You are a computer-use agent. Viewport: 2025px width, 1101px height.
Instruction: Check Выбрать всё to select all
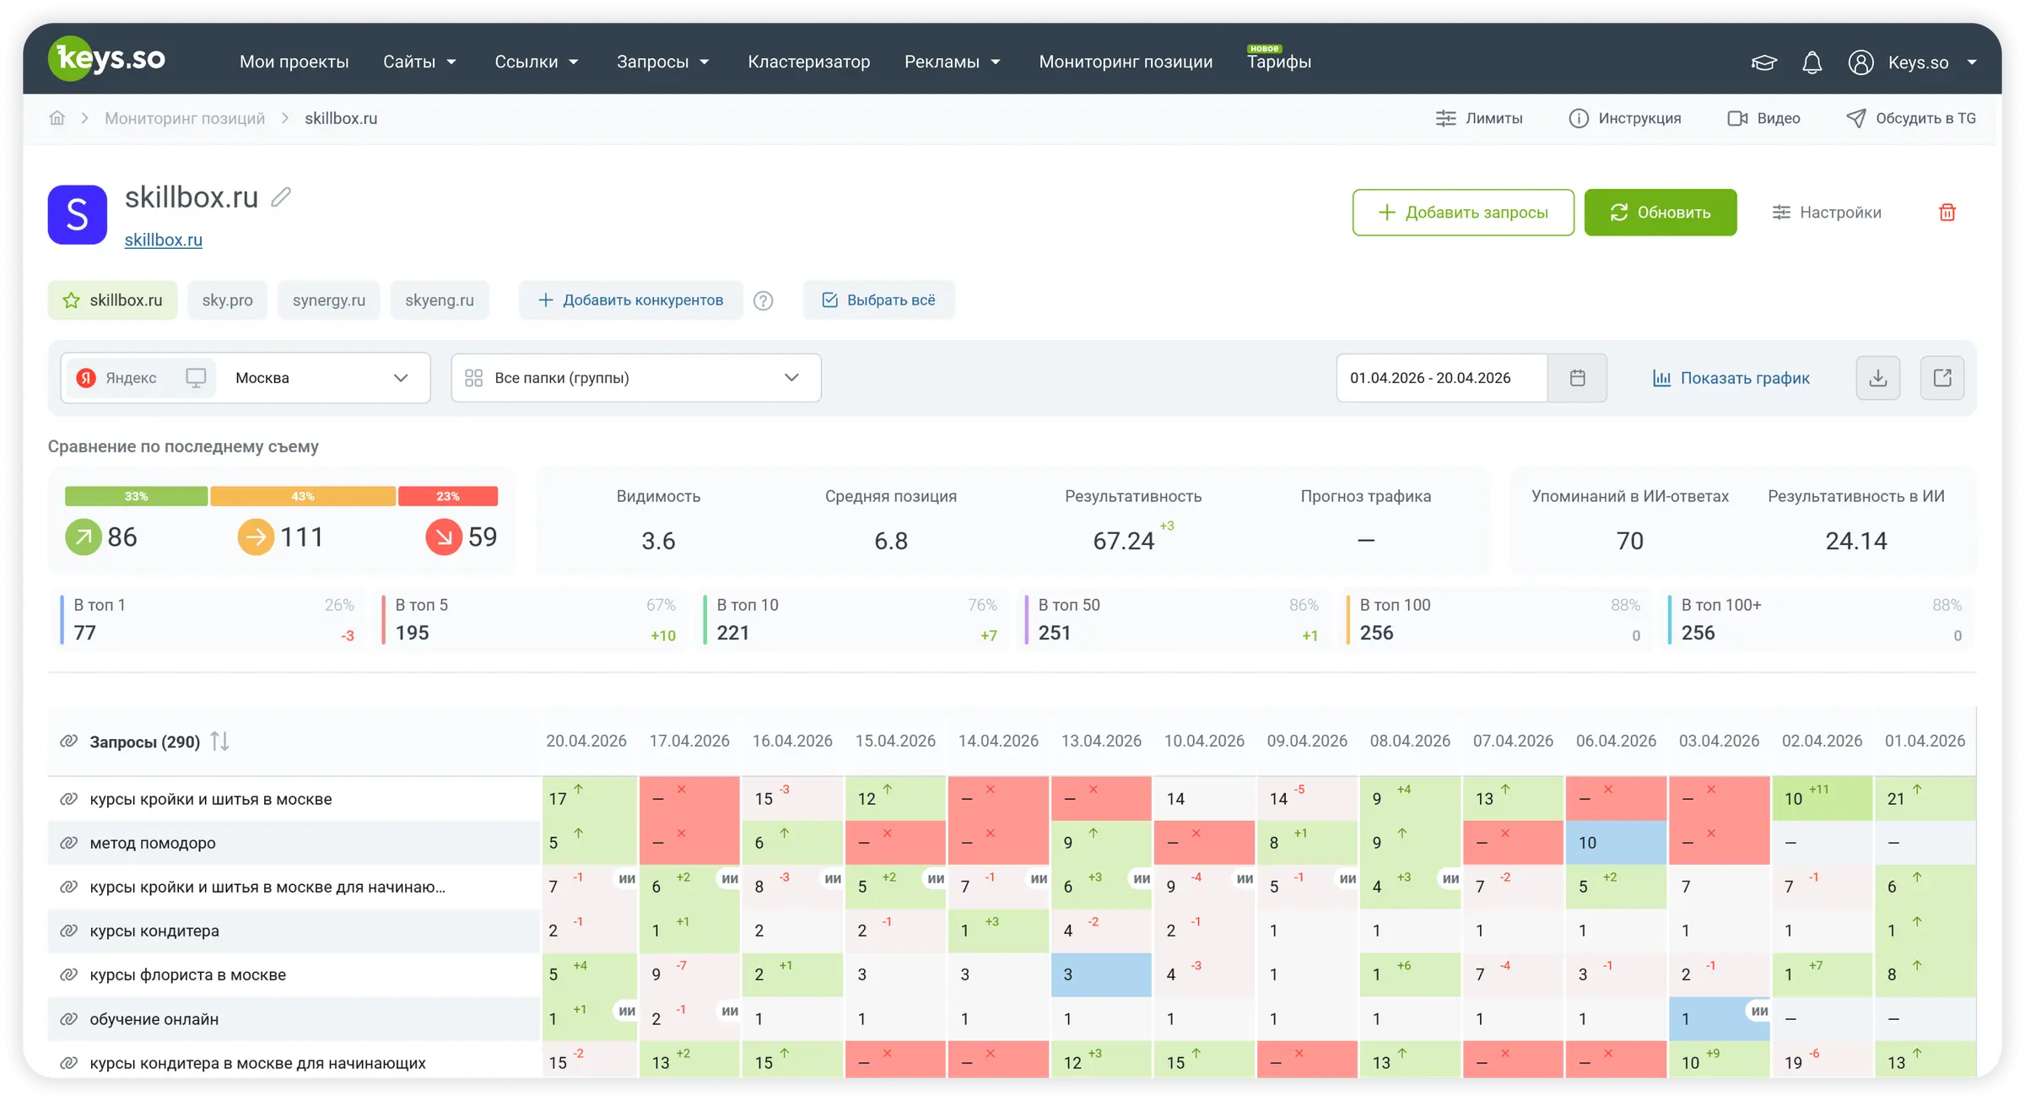878,300
